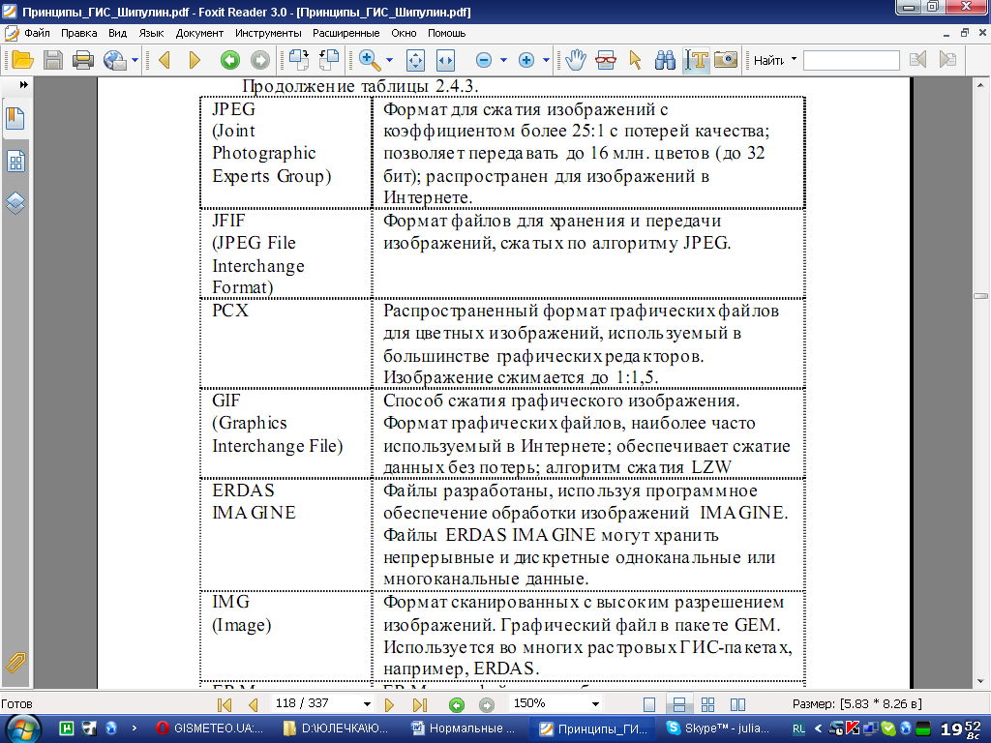Go to next page in status bar
The width and height of the screenshot is (991, 743).
tap(389, 704)
